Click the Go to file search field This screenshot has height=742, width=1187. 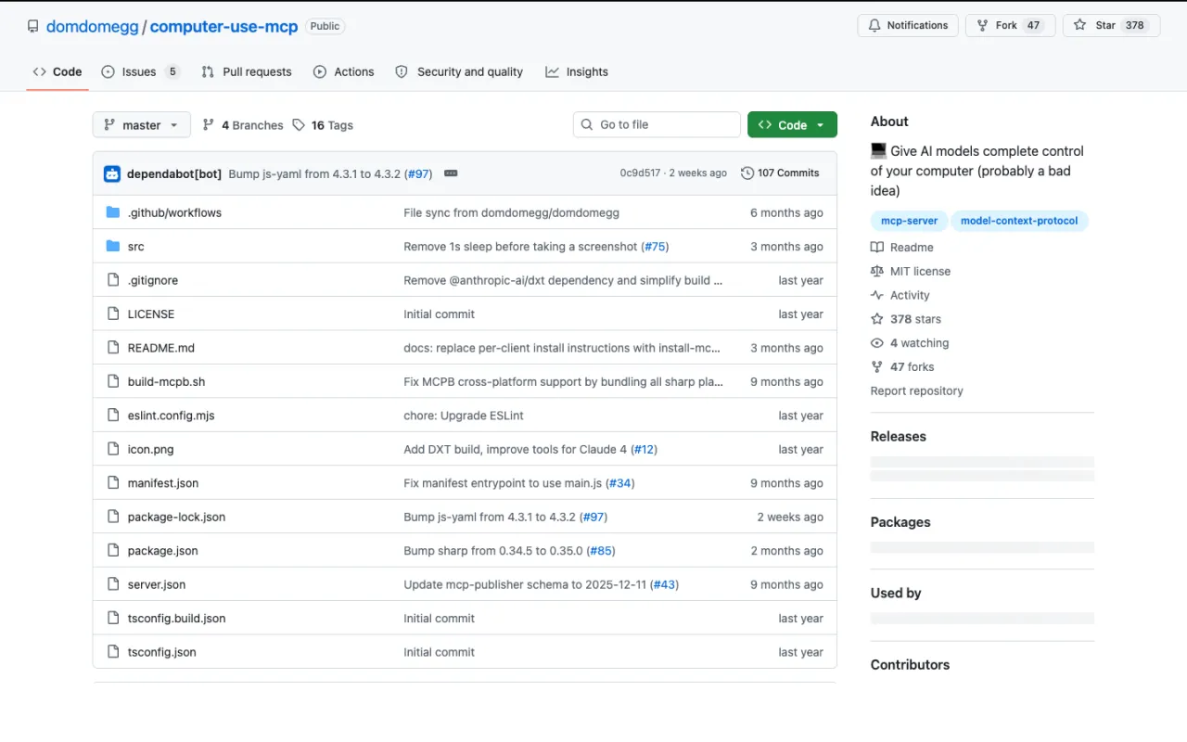point(657,124)
